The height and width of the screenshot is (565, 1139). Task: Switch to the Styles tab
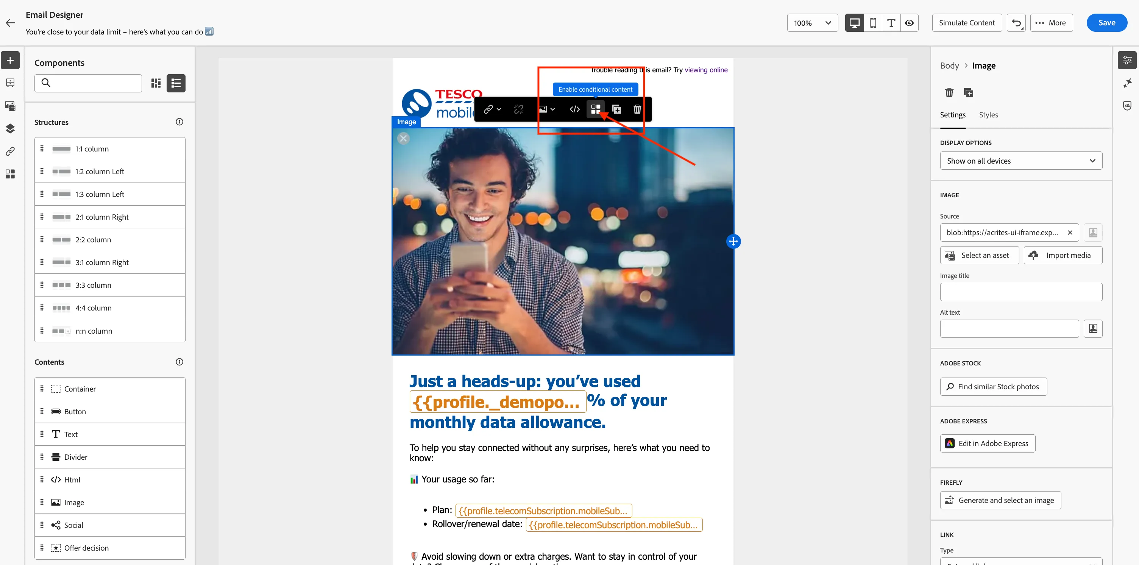tap(988, 115)
